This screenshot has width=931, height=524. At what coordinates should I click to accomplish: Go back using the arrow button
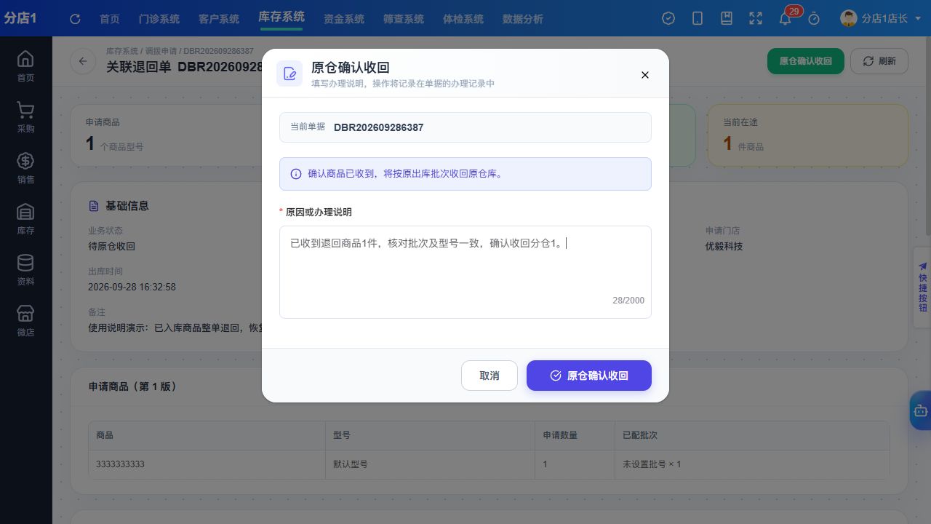pyautogui.click(x=83, y=61)
